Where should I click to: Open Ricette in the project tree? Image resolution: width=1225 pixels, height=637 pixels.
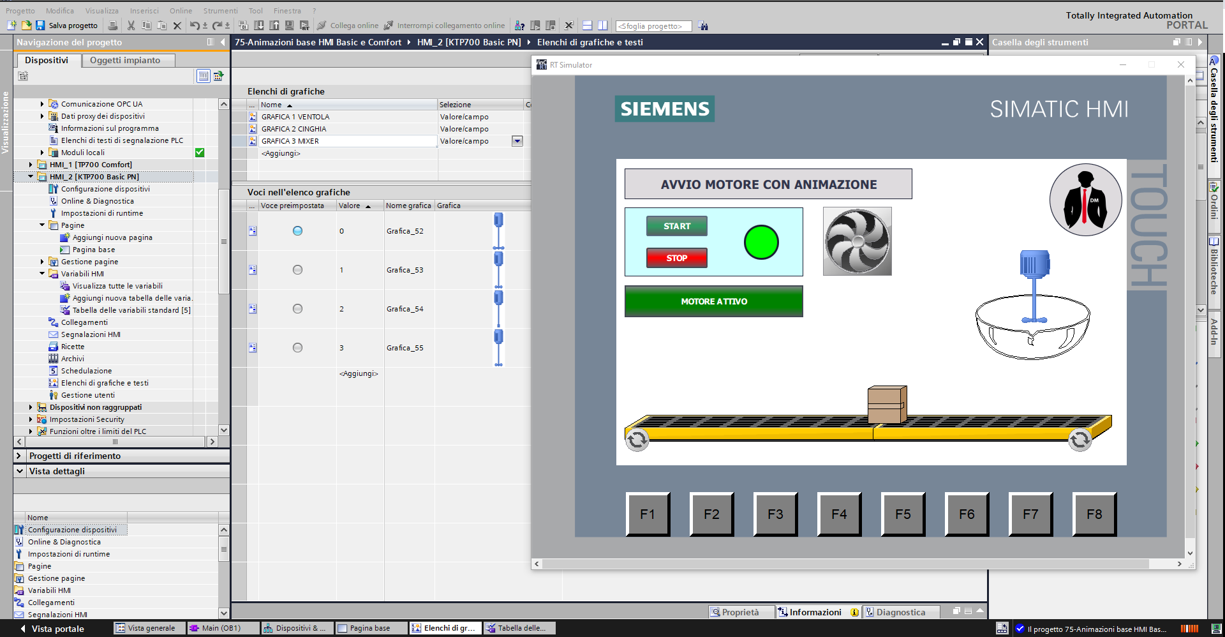coord(72,347)
